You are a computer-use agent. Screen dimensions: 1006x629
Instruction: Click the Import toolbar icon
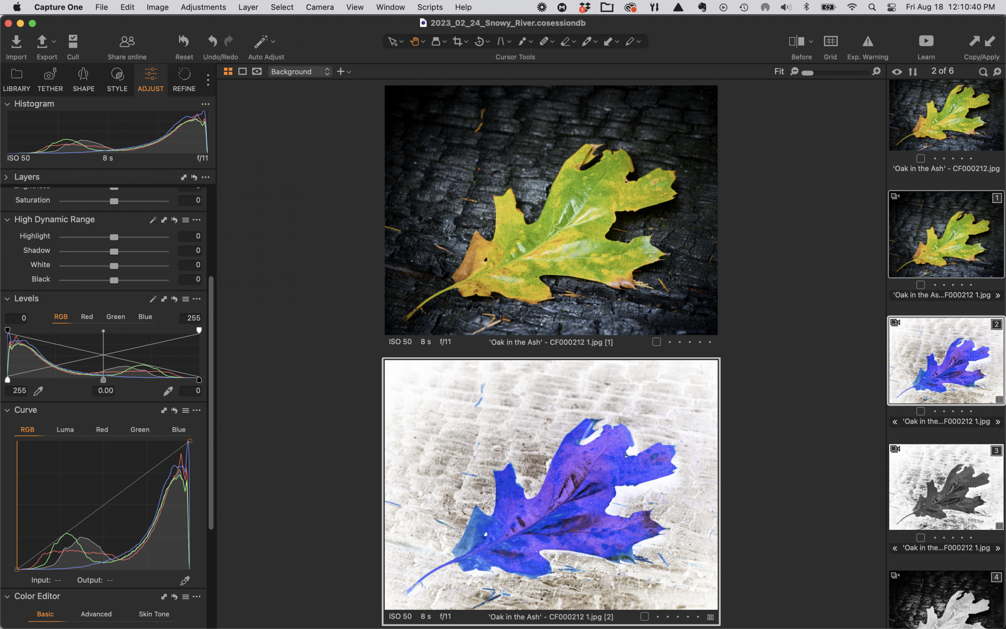pos(16,41)
